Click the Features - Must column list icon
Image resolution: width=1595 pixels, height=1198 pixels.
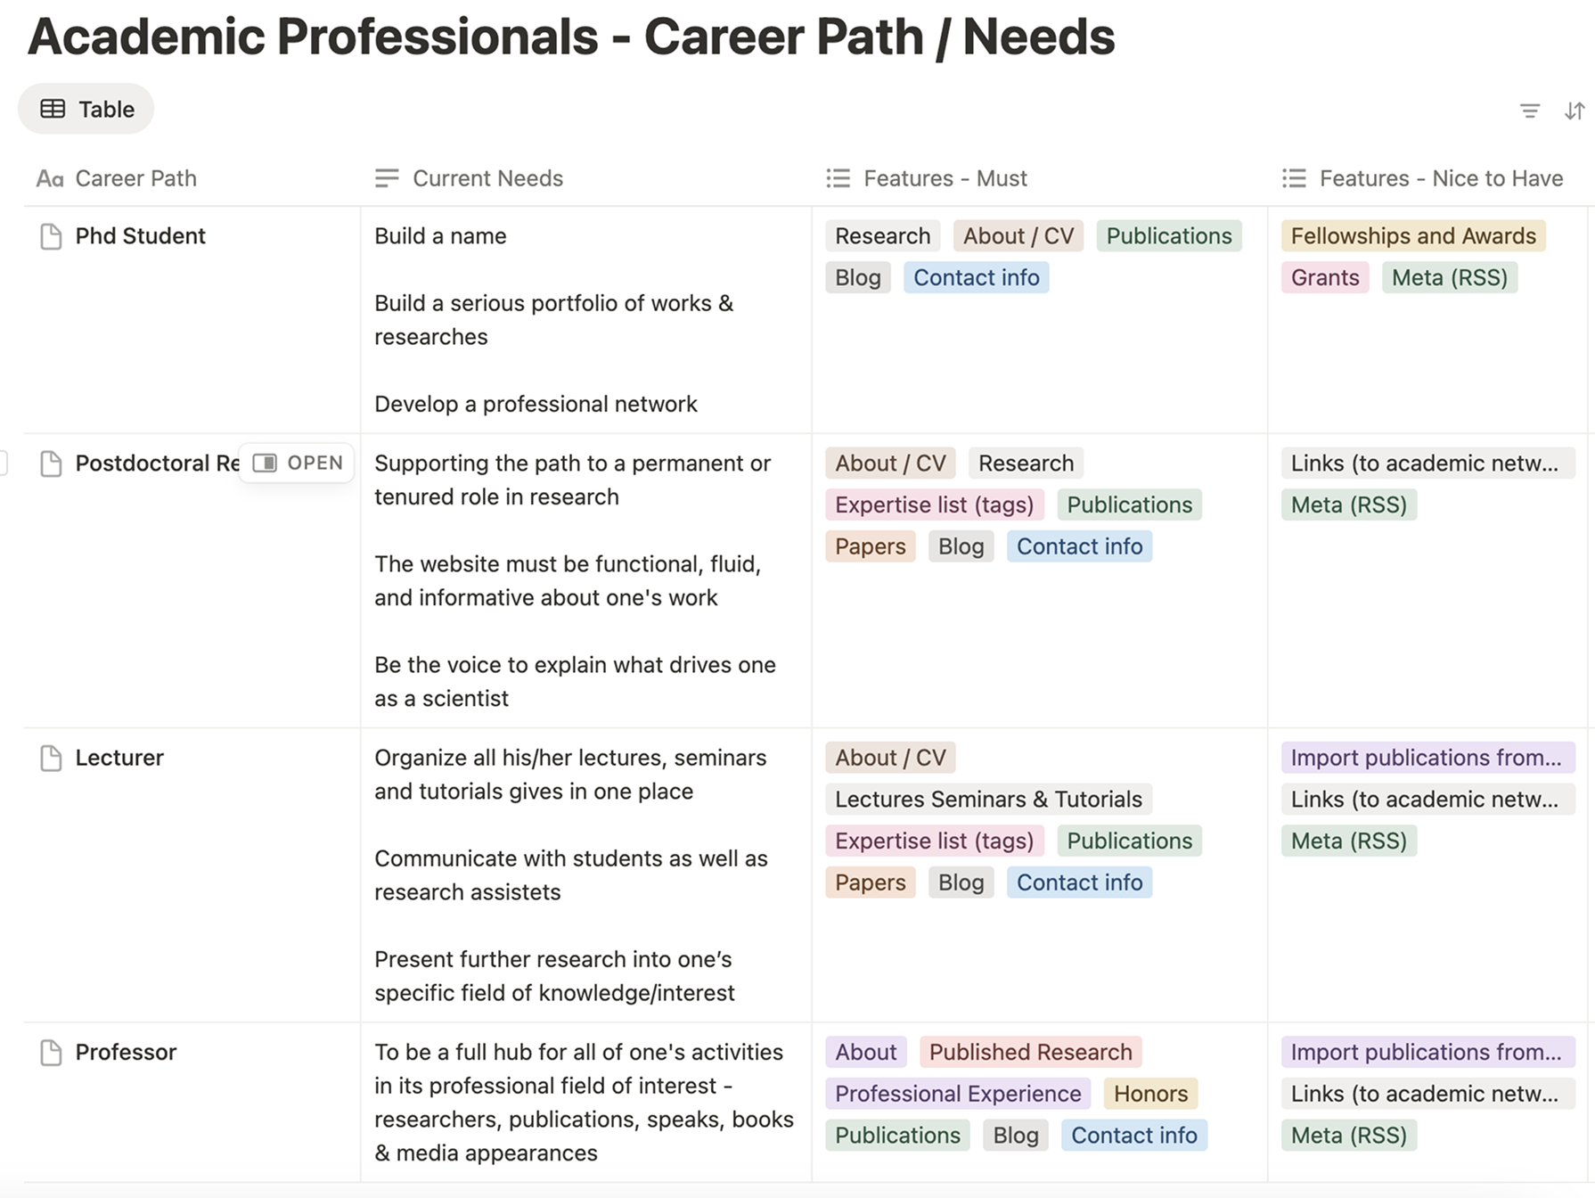point(838,178)
